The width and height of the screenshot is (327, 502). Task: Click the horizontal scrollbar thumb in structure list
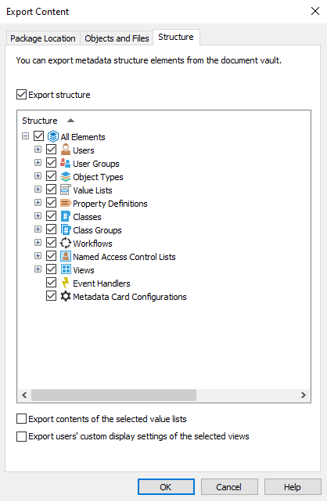click(113, 395)
